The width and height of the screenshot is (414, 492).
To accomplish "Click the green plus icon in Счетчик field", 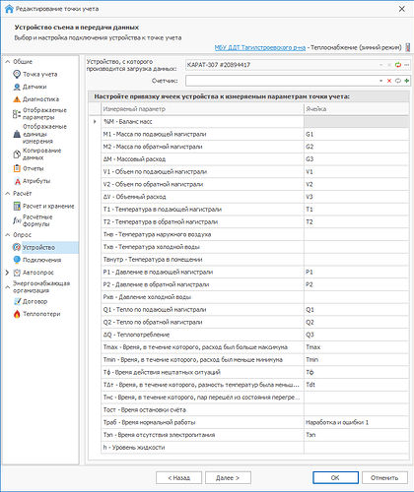I will click(x=407, y=81).
